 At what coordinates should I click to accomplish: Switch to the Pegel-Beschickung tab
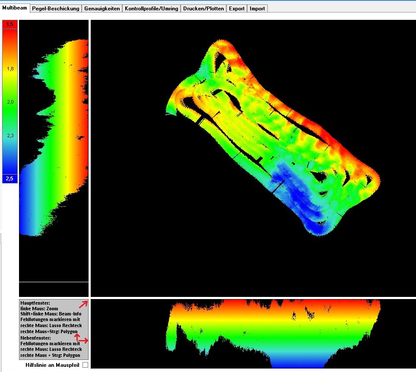(56, 9)
